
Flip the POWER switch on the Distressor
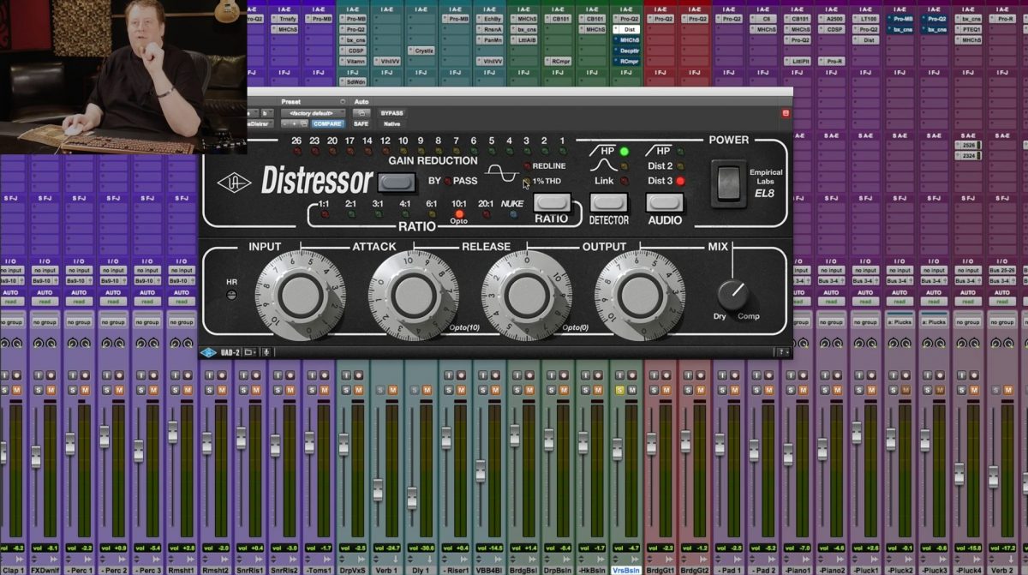pos(727,181)
